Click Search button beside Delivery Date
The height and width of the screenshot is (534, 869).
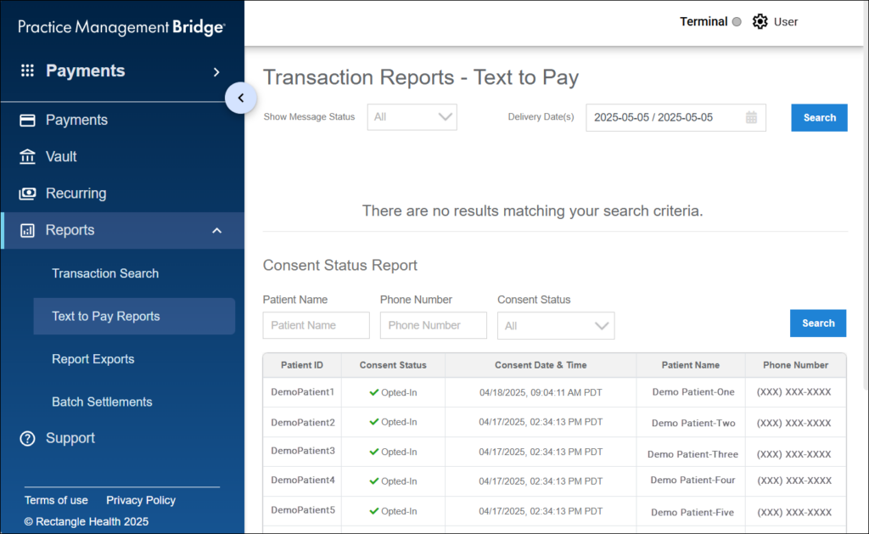click(819, 117)
